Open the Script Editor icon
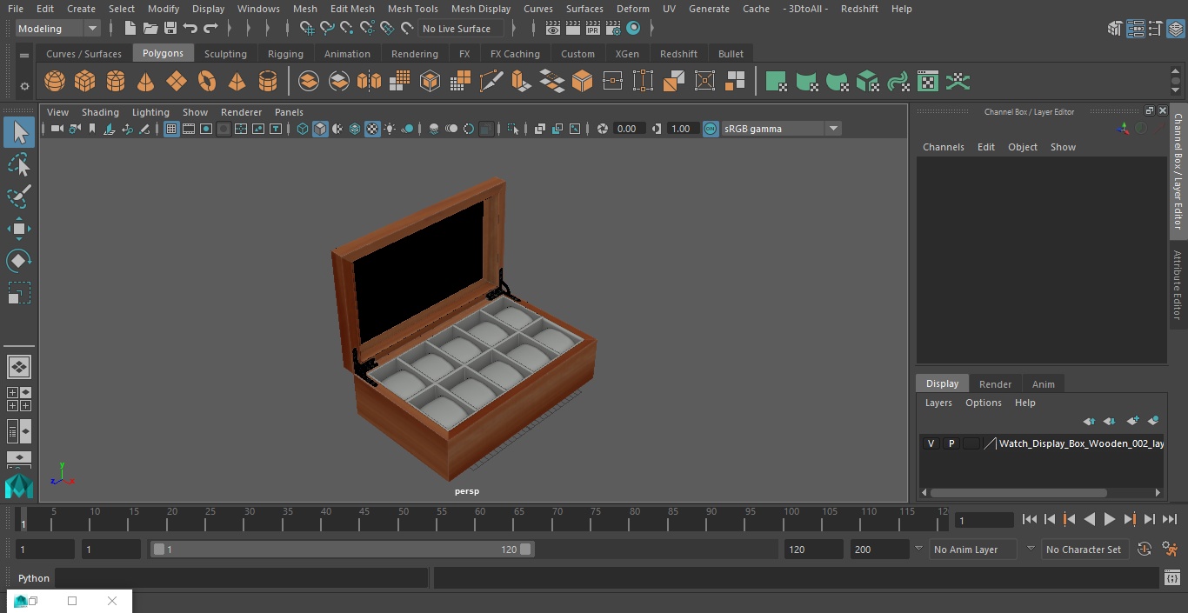Screen dimensions: 1188x613 [1171, 578]
